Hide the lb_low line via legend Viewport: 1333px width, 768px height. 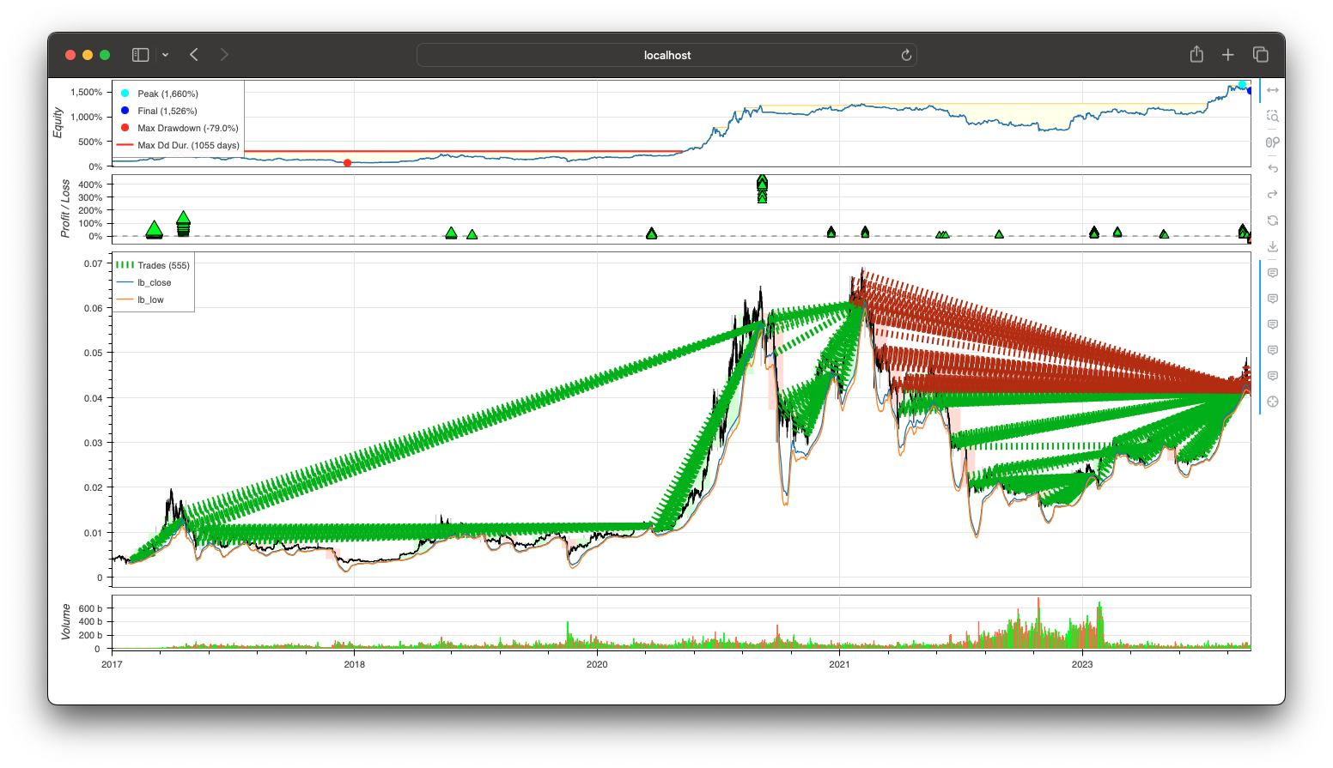click(x=150, y=299)
